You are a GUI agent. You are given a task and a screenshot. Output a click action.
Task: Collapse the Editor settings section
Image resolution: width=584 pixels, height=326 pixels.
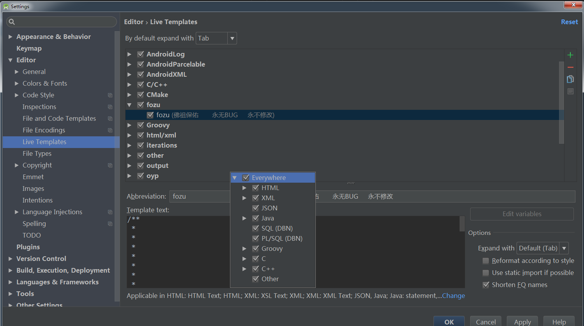(x=11, y=60)
